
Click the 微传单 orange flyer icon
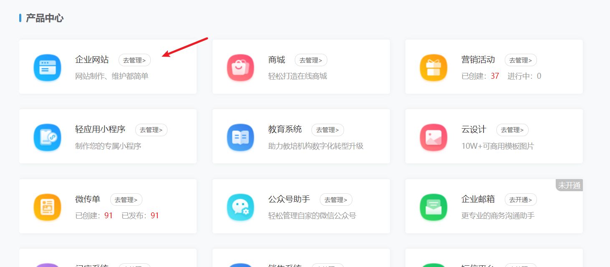(x=47, y=207)
